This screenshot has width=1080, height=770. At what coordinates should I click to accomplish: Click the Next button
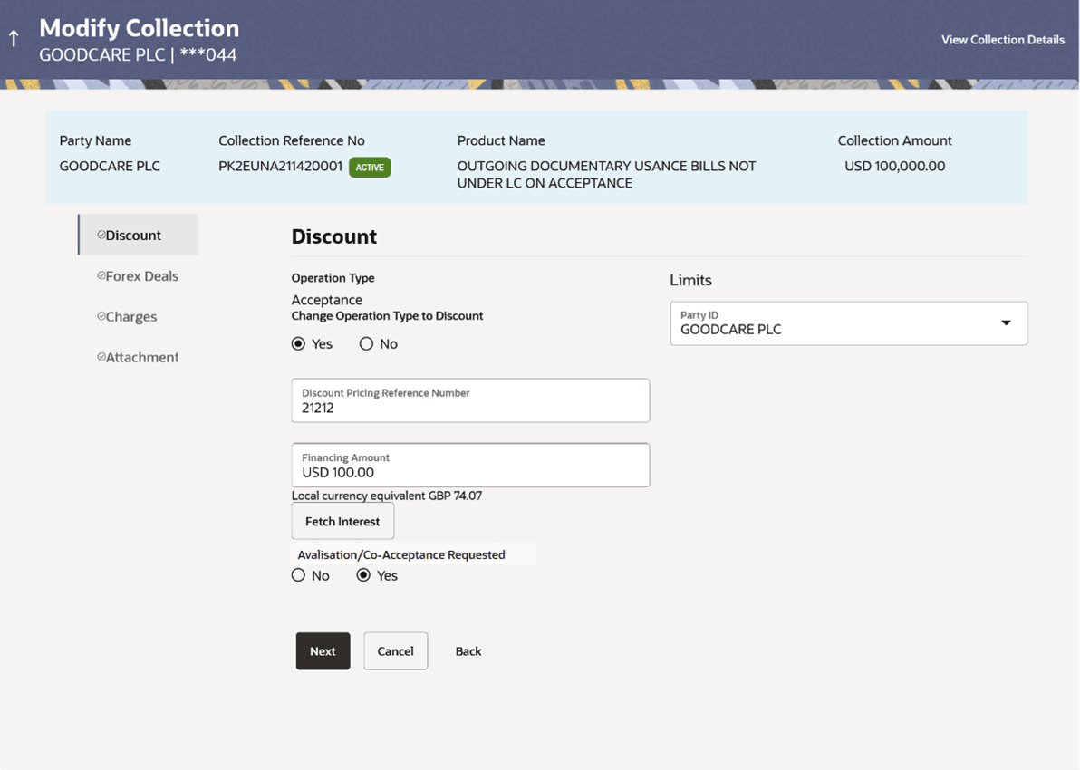point(323,651)
